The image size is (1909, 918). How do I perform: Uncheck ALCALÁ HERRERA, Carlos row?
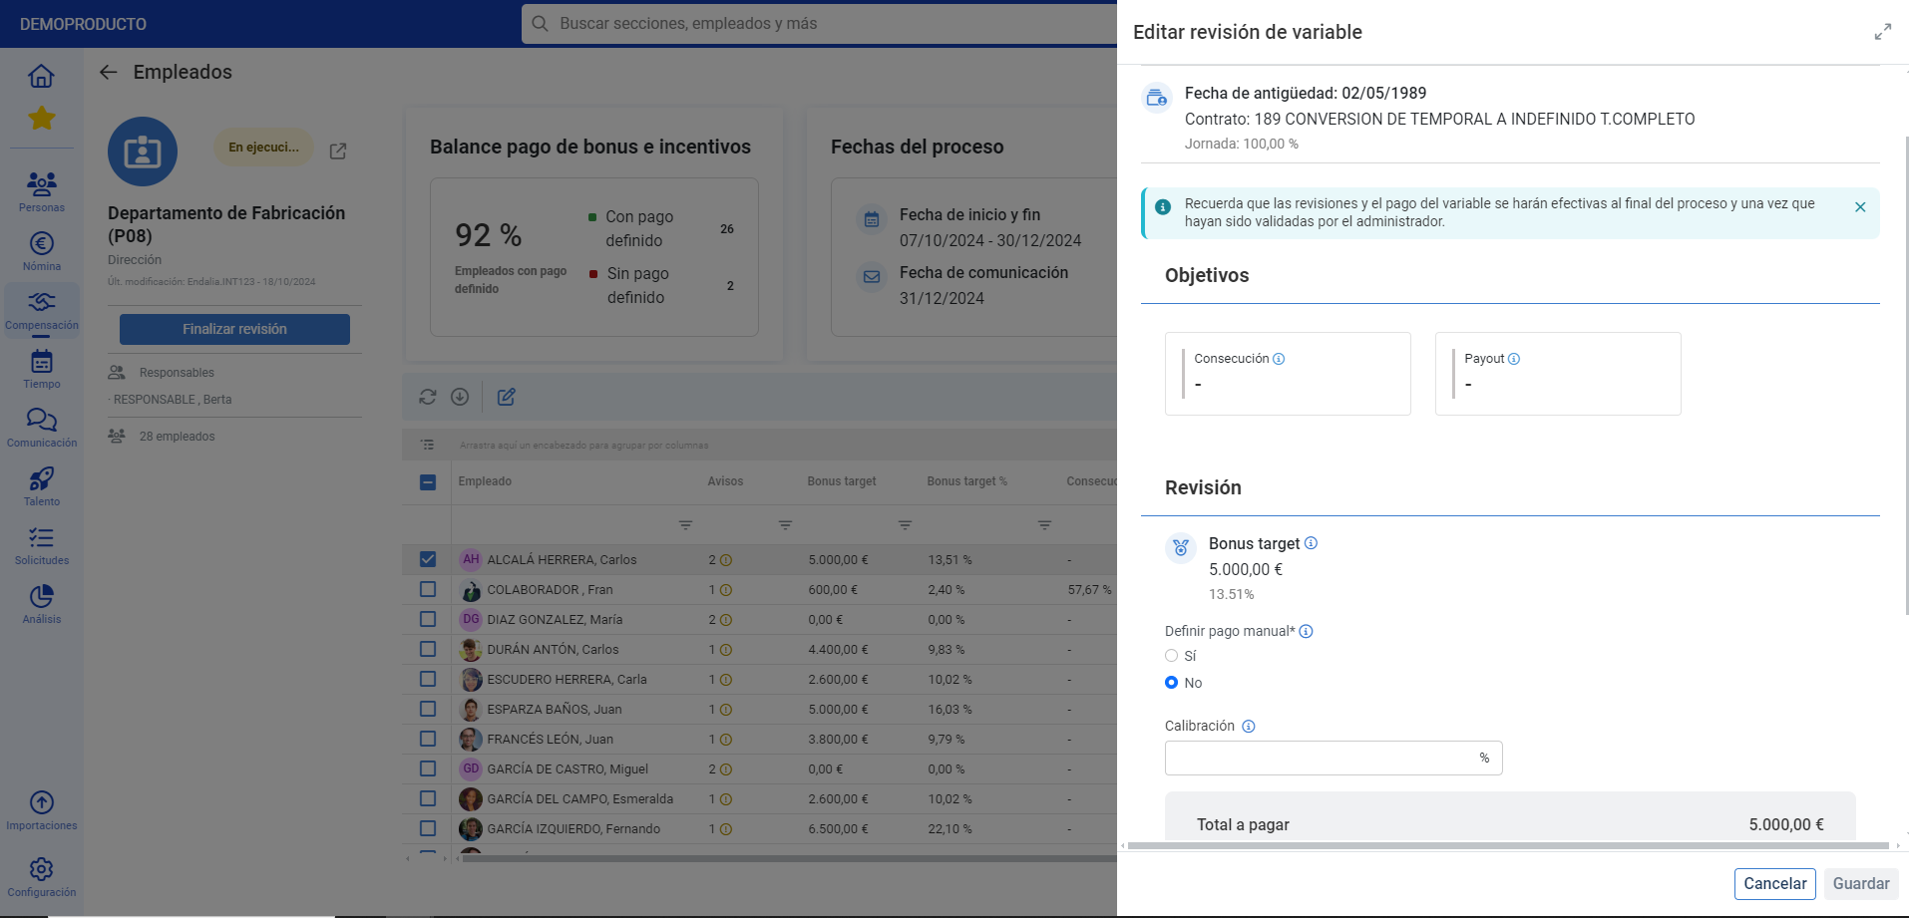click(x=428, y=559)
